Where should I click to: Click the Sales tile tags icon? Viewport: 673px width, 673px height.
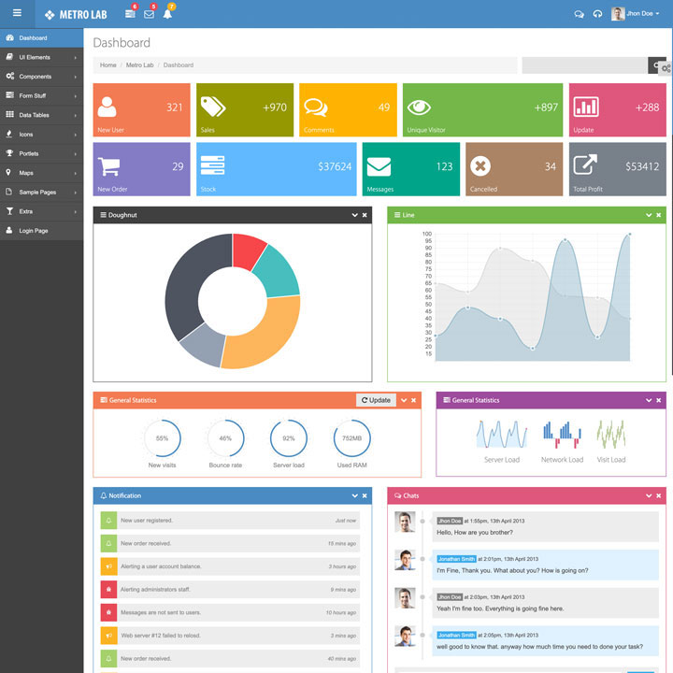click(213, 107)
